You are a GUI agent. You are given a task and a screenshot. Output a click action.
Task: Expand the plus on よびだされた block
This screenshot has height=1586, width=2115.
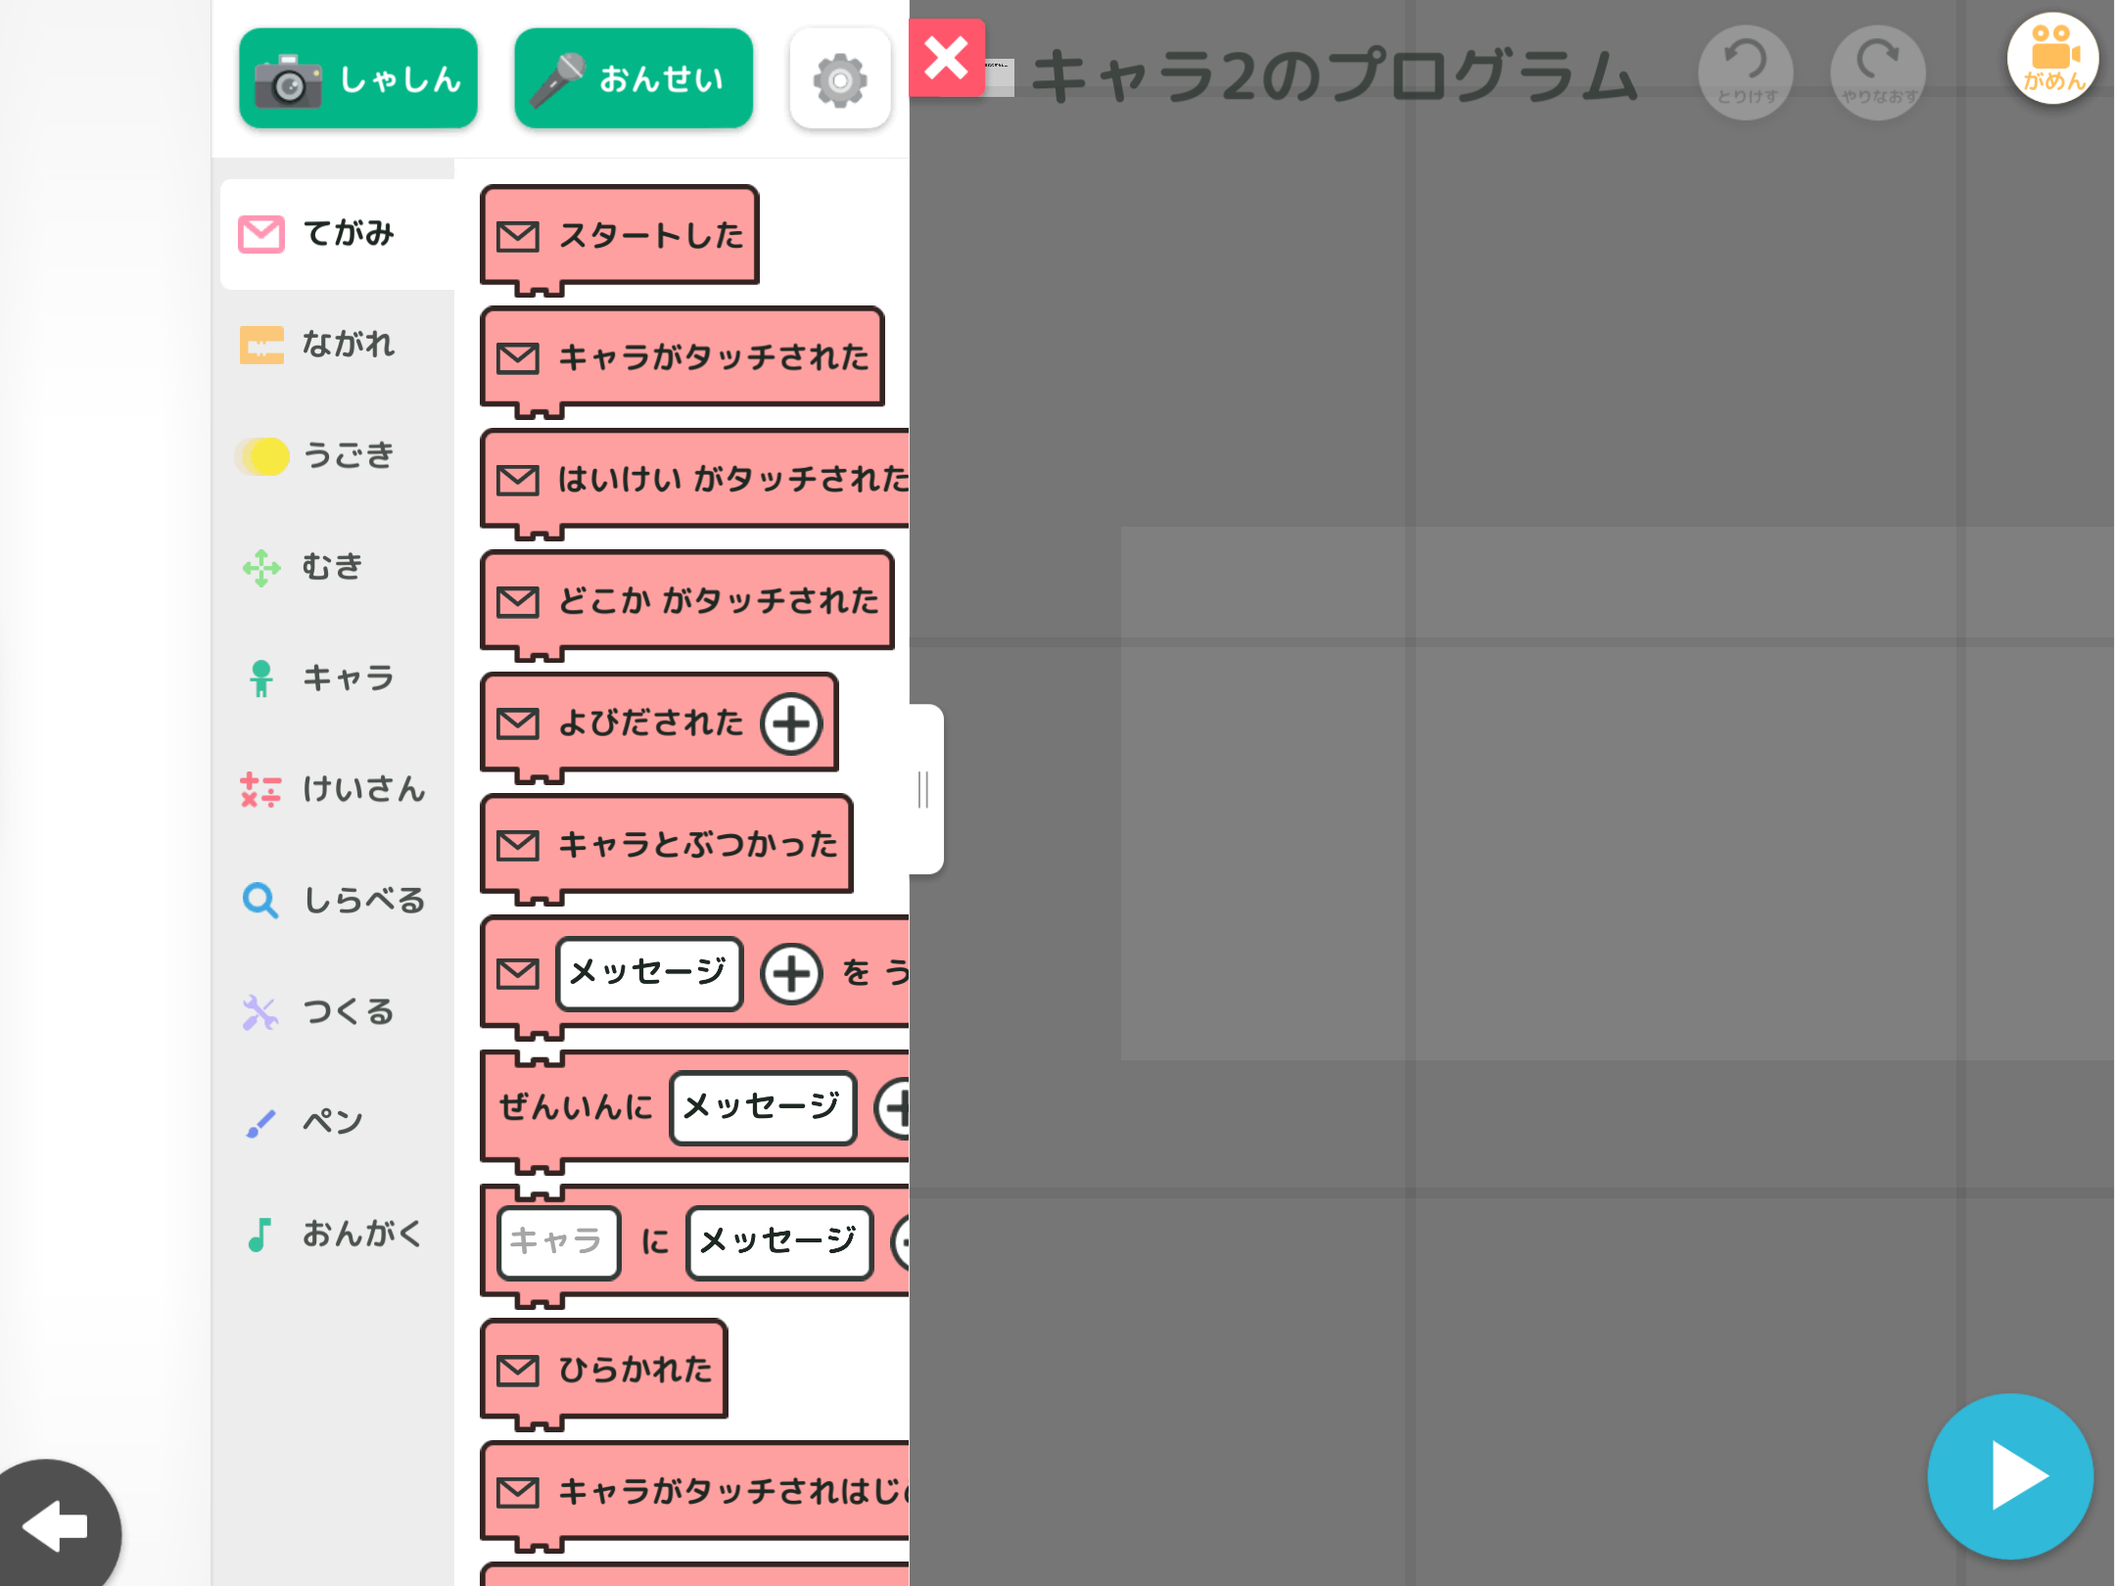click(x=790, y=724)
